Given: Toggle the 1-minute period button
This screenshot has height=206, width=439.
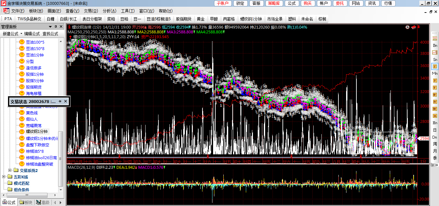Looking at the screenshot, I should tap(435, 66).
